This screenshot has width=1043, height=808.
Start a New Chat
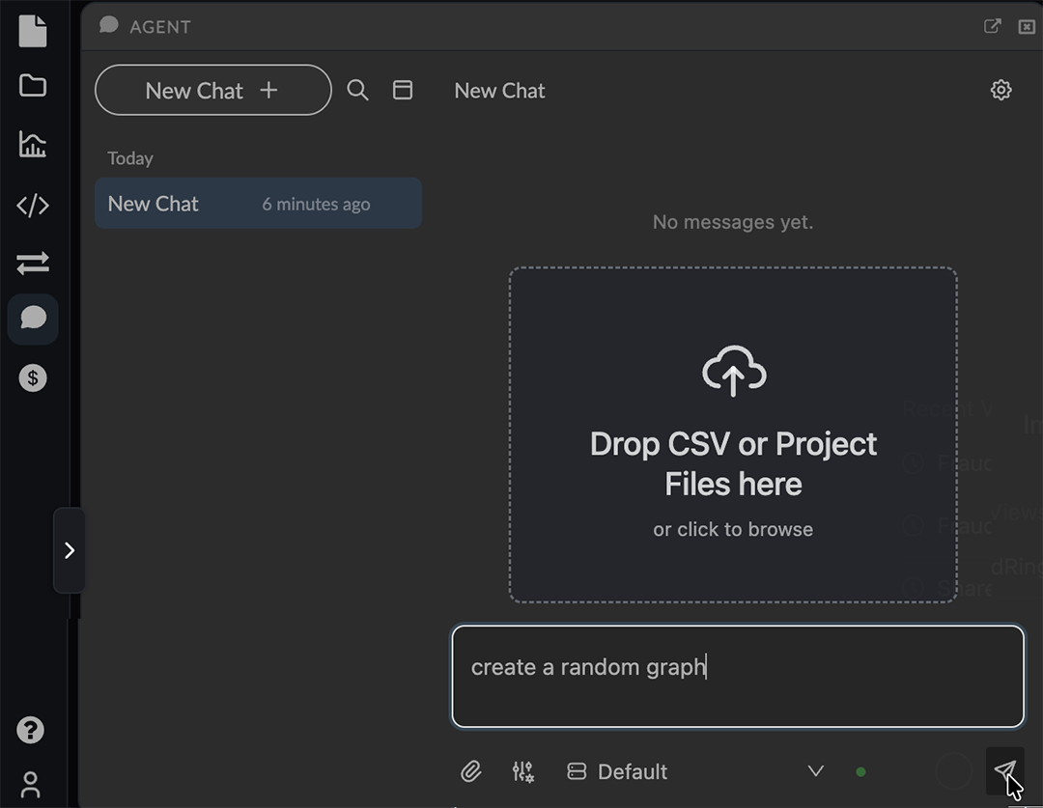click(212, 90)
